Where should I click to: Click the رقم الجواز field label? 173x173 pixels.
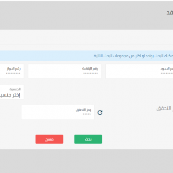click(x=13, y=69)
